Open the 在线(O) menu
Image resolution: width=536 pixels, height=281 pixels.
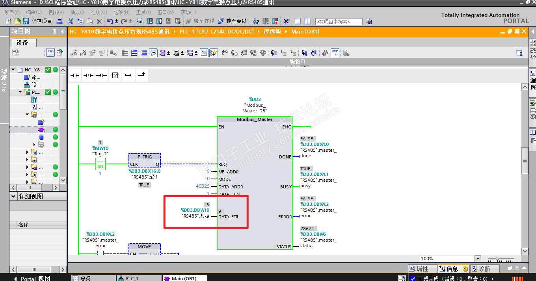pos(99,12)
